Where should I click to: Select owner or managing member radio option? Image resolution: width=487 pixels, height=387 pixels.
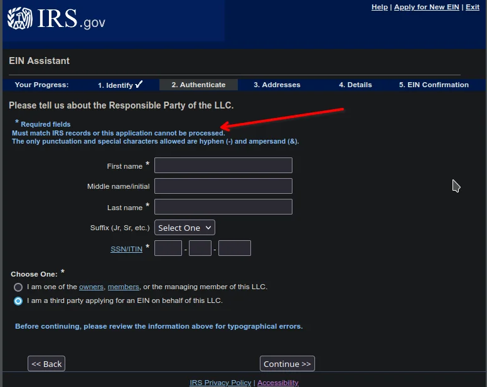coord(18,287)
